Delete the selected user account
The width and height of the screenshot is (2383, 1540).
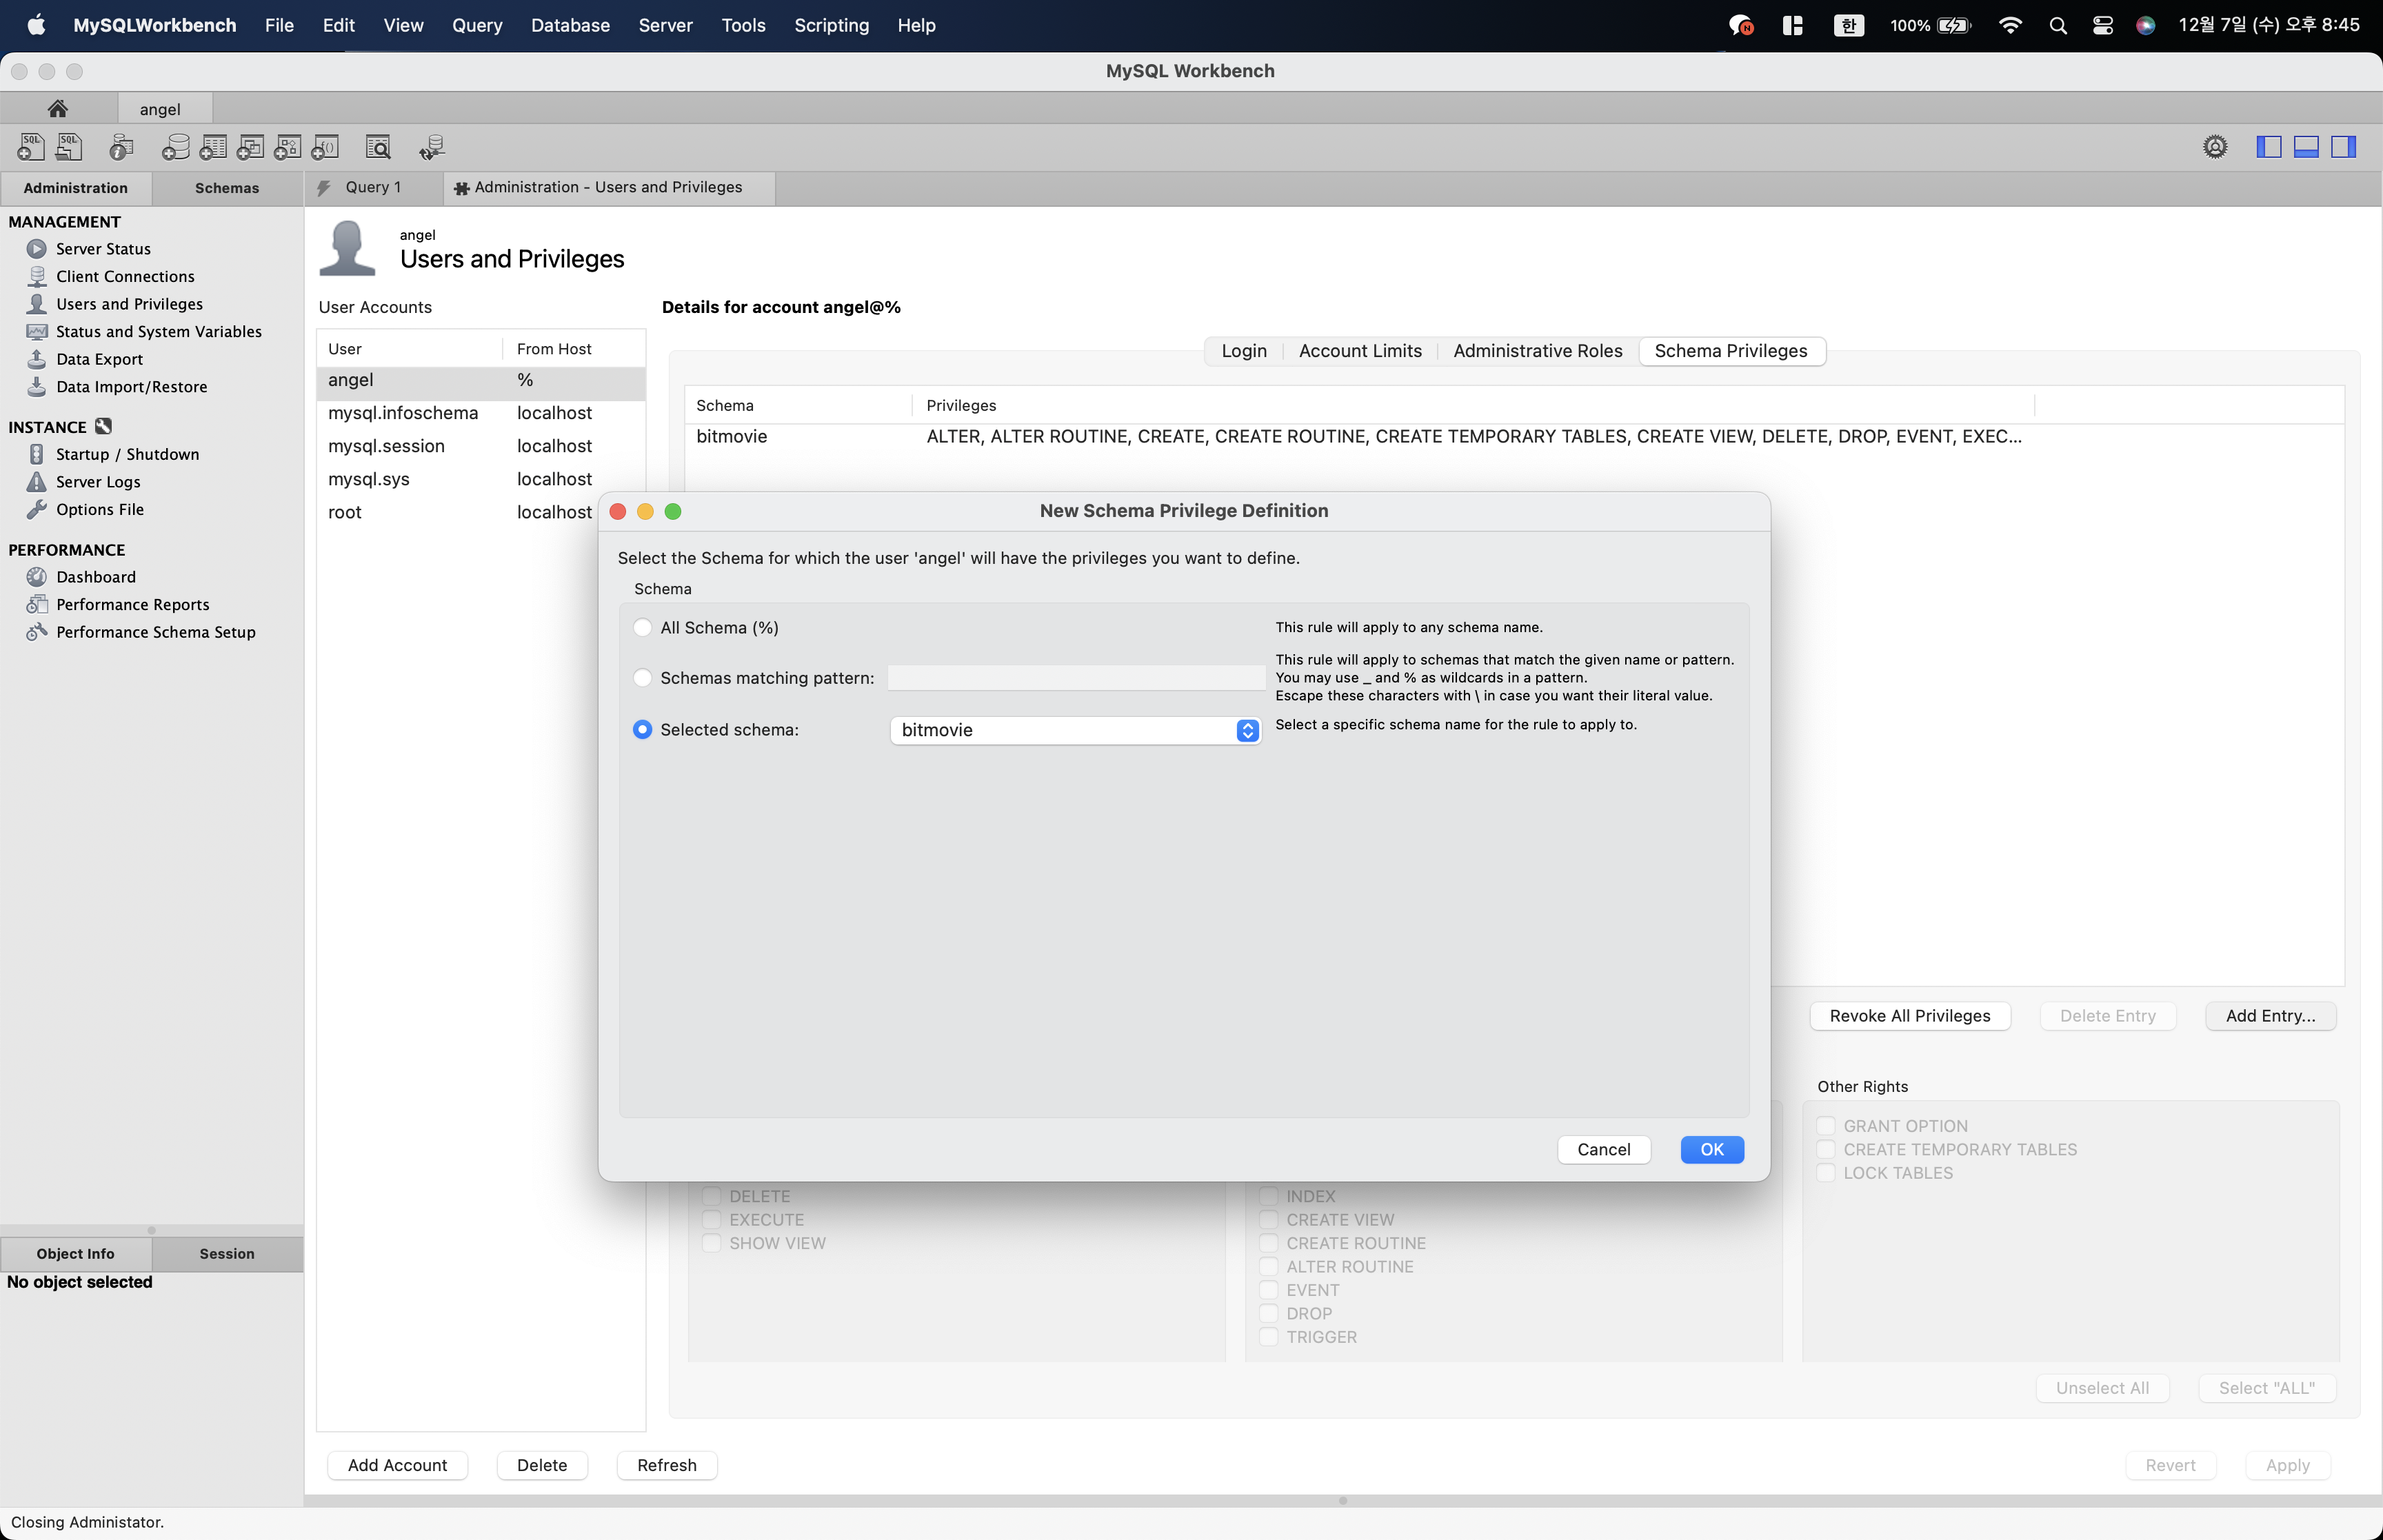pyautogui.click(x=542, y=1465)
